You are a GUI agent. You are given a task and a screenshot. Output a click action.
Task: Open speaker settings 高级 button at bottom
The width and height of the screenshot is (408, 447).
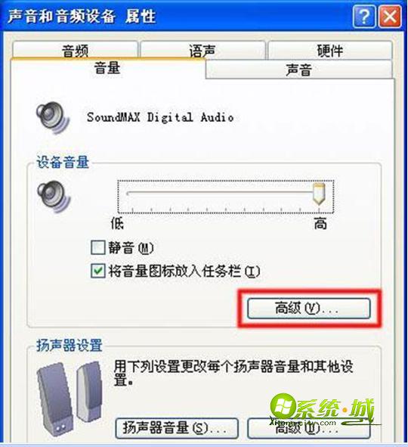coord(309,428)
